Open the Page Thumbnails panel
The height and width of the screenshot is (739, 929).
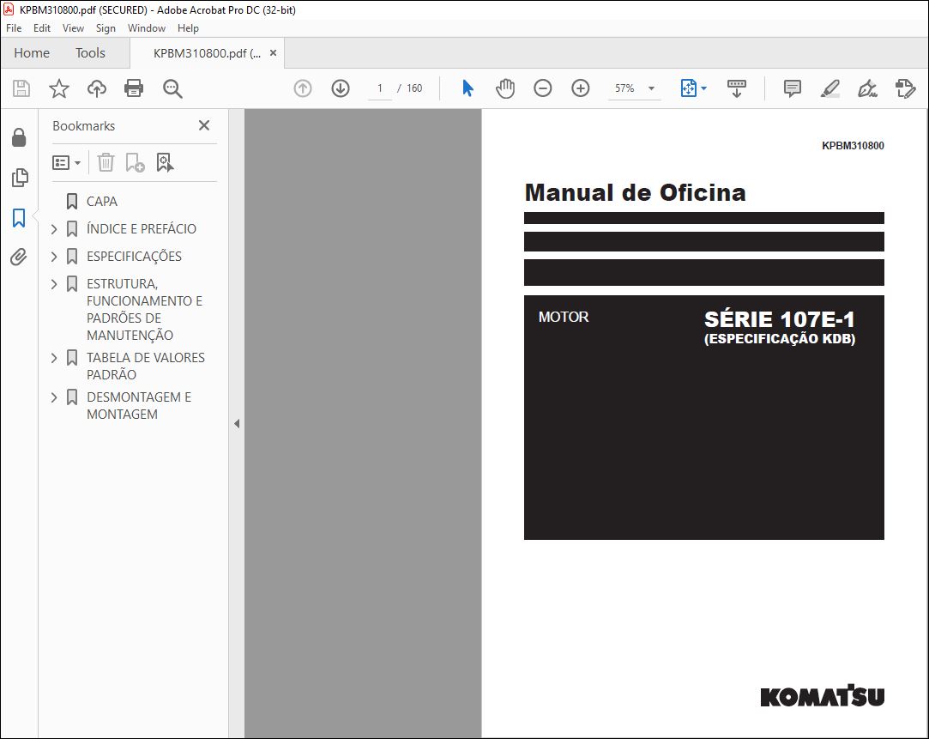(20, 177)
